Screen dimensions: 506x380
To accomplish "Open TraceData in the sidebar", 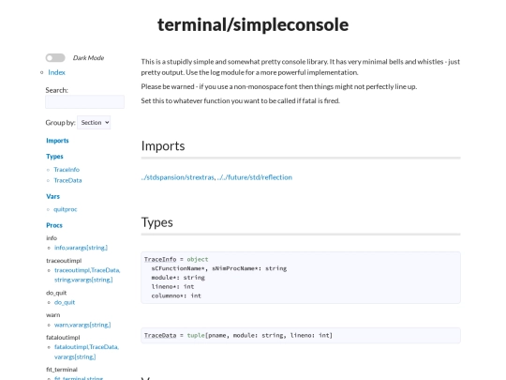I will 67,180.
